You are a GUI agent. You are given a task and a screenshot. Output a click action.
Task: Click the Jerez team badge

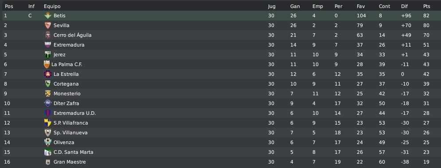(x=48, y=55)
